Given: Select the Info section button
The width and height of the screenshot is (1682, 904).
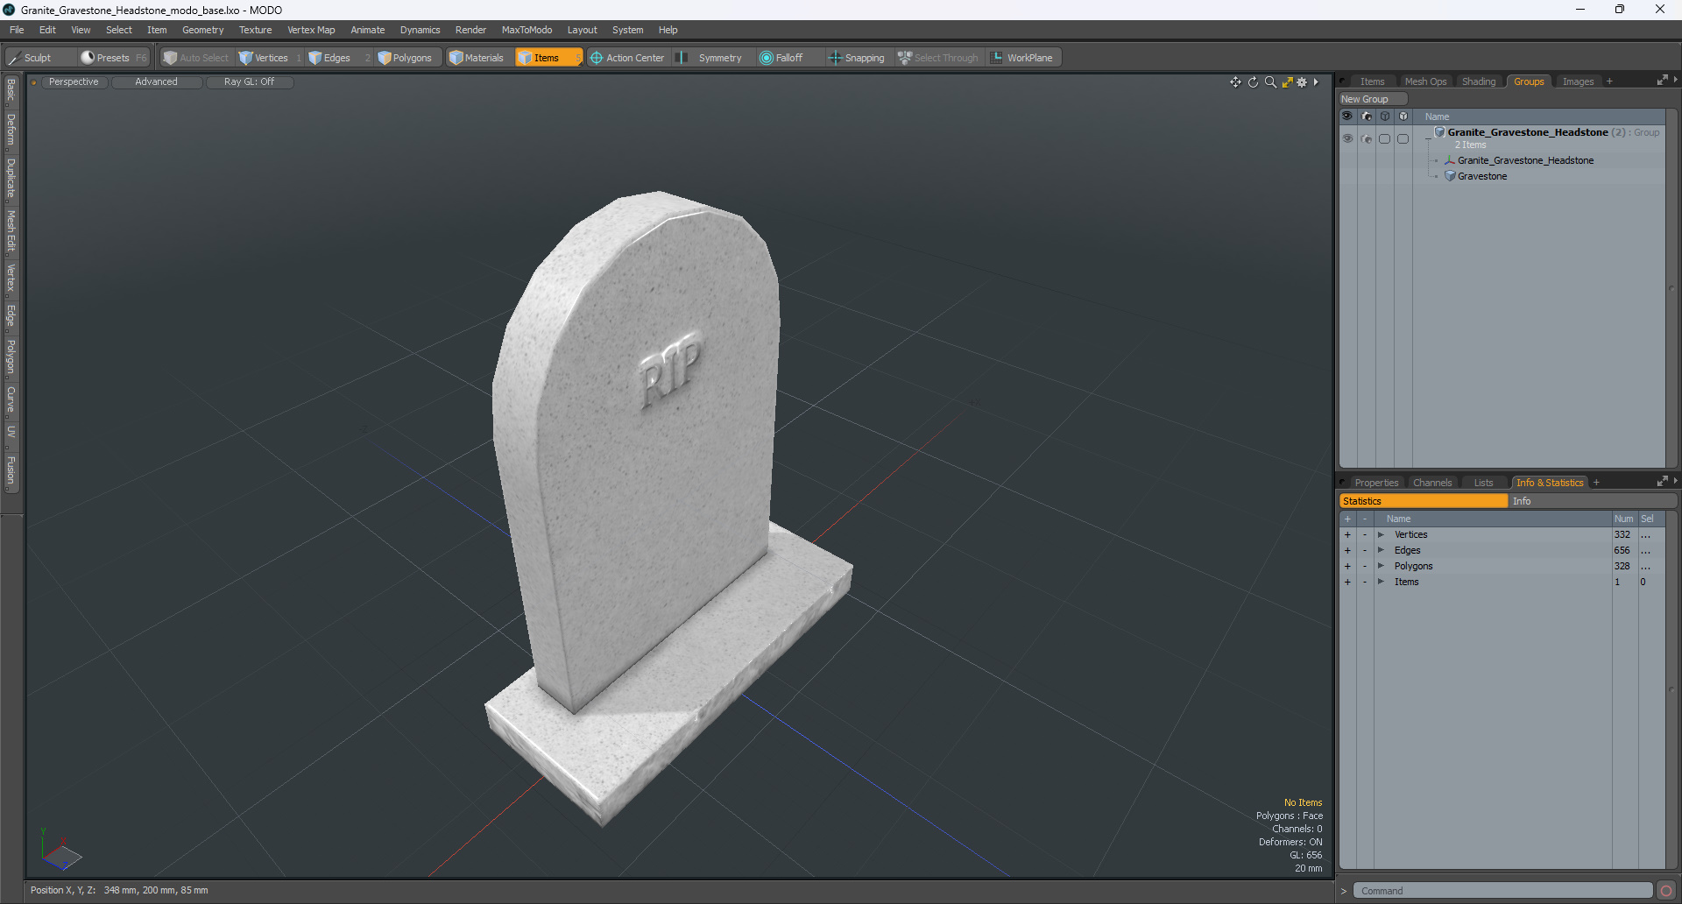Looking at the screenshot, I should 1594,501.
